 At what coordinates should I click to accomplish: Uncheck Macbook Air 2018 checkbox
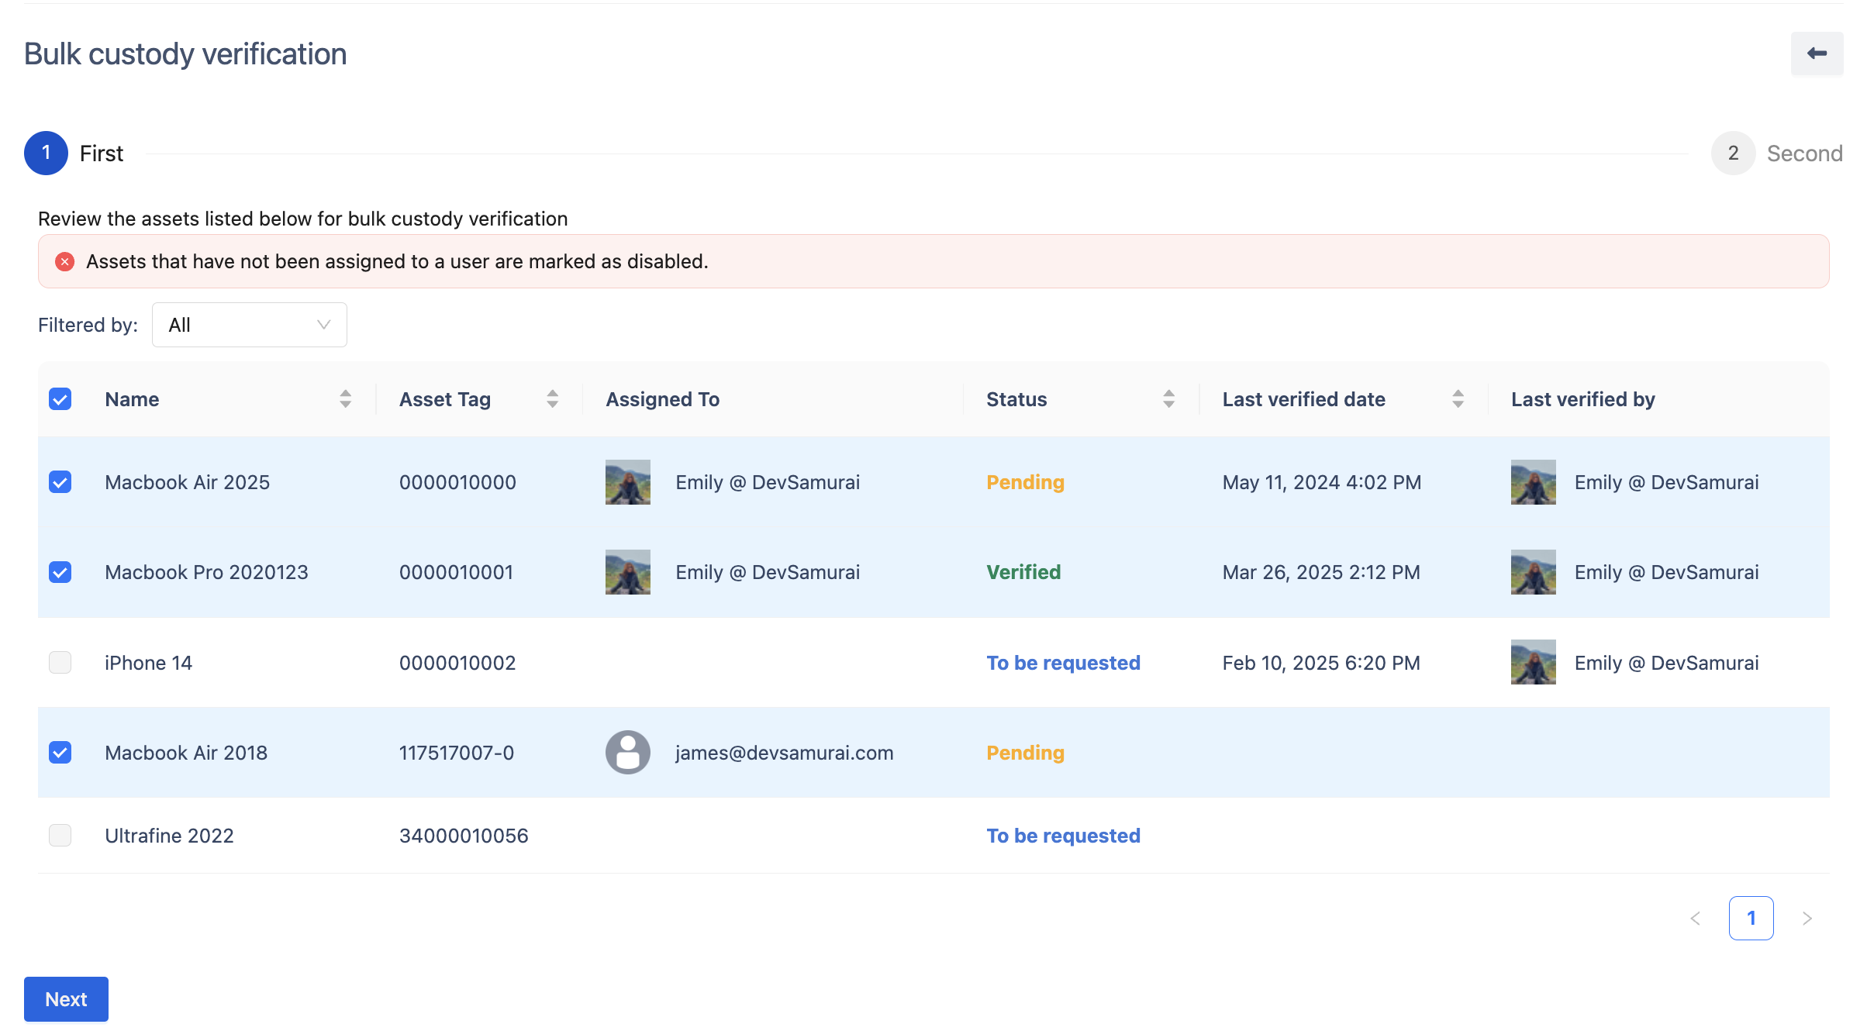pyautogui.click(x=60, y=753)
